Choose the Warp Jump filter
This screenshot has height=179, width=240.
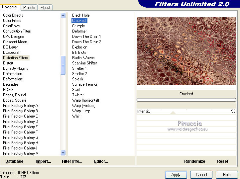[x=81, y=111]
